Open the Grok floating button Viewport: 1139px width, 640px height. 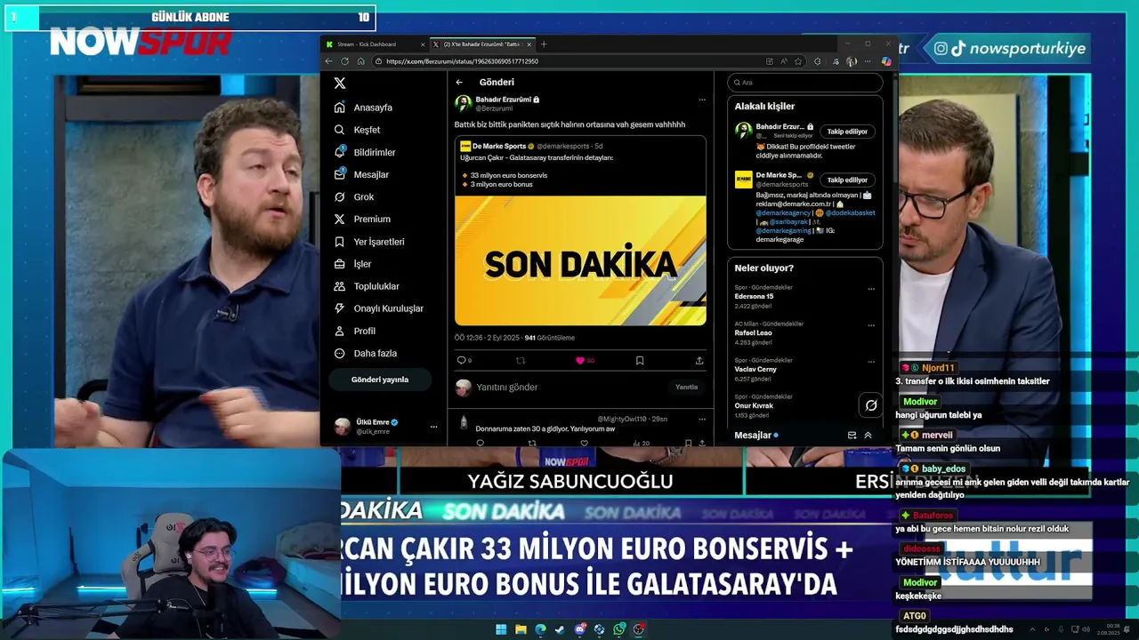(871, 405)
